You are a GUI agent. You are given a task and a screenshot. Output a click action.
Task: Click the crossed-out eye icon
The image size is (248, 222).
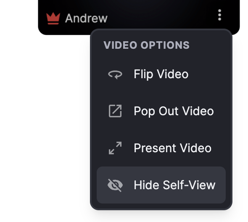115,185
